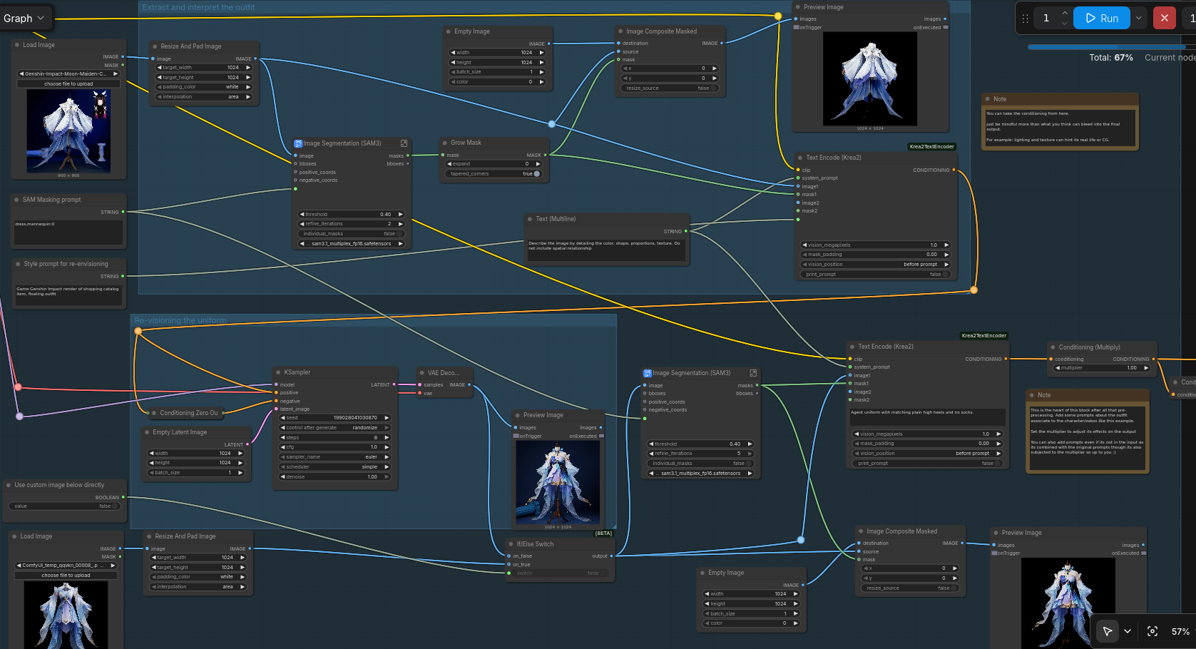Click the denoise slider field in KSampler
This screenshot has height=649, width=1196.
(334, 477)
